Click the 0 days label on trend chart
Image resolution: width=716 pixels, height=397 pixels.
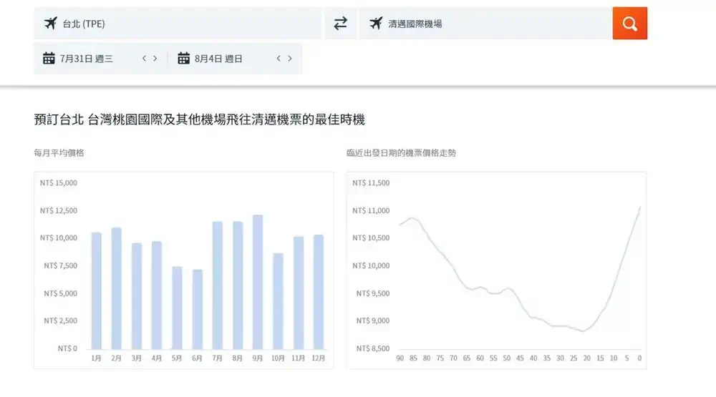point(639,358)
